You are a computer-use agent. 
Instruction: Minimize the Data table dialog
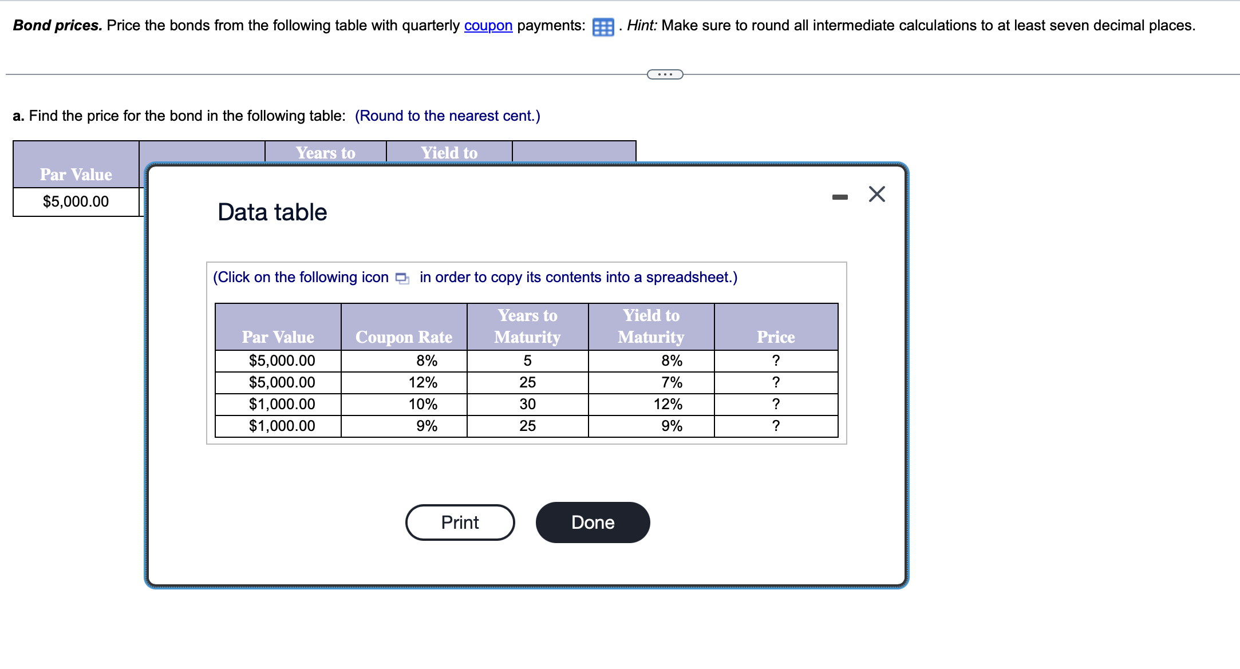pos(839,197)
